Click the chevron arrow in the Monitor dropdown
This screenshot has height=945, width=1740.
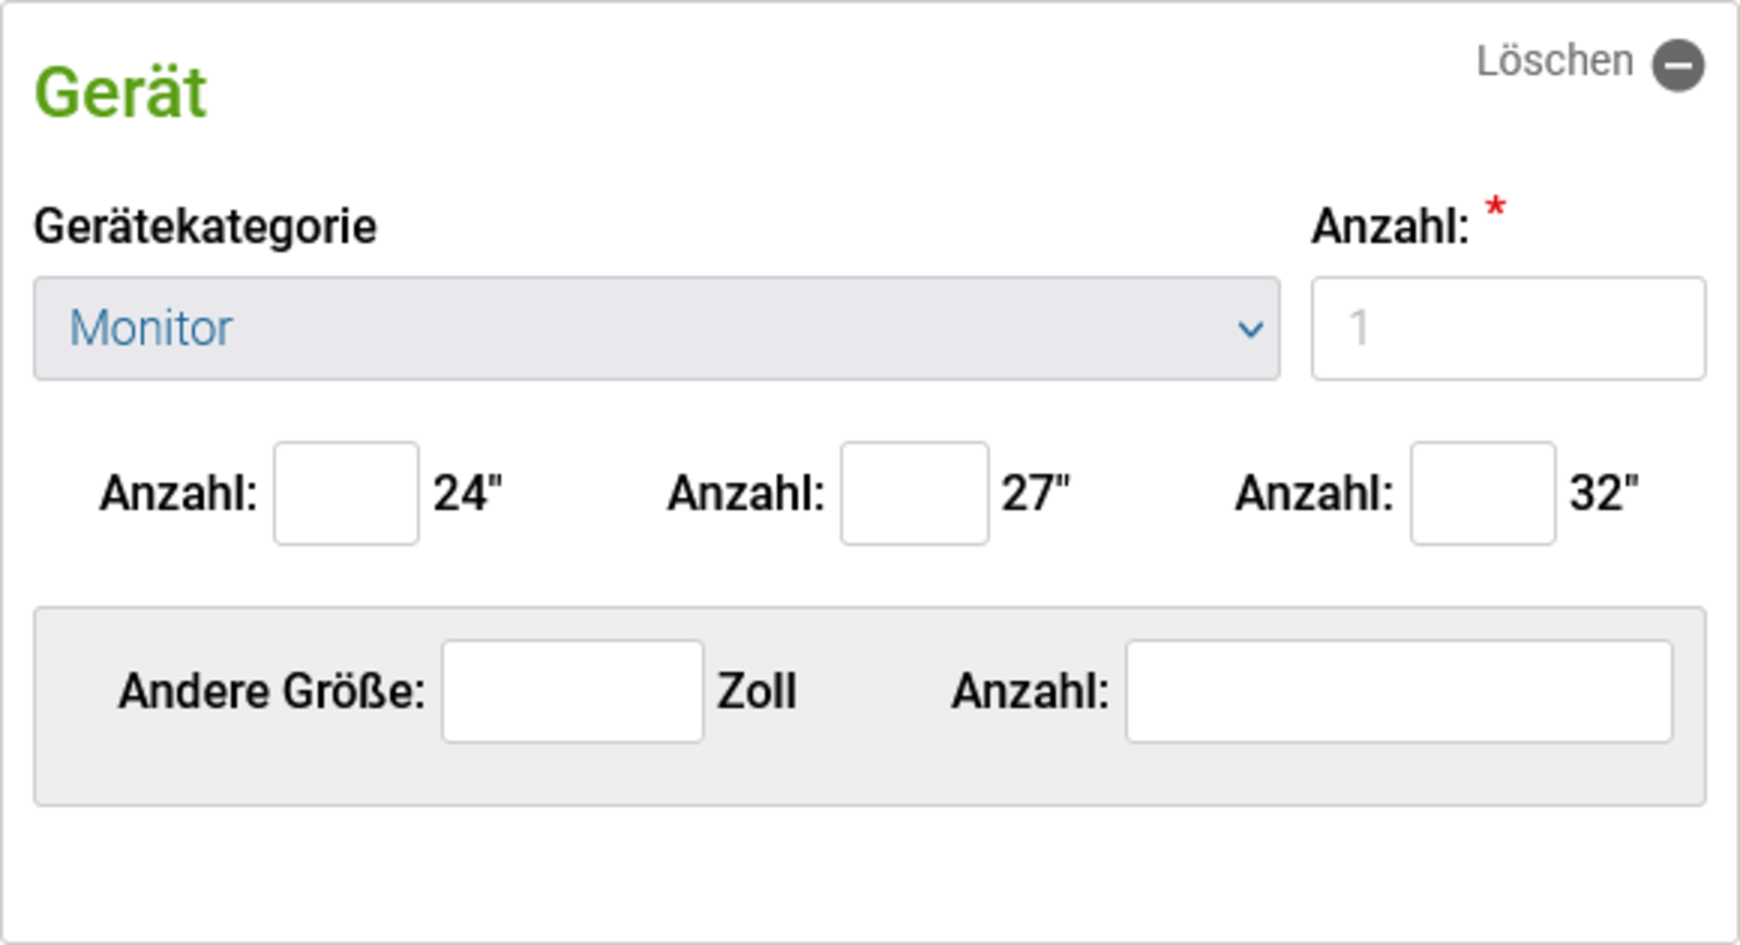(1250, 329)
